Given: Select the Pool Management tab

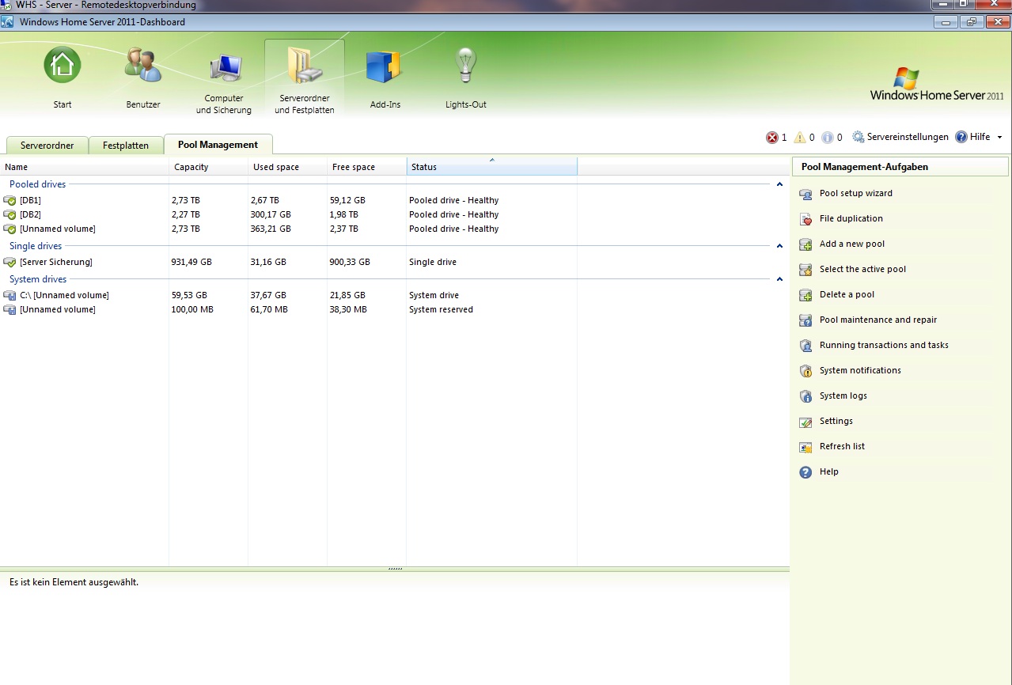Looking at the screenshot, I should (x=218, y=145).
